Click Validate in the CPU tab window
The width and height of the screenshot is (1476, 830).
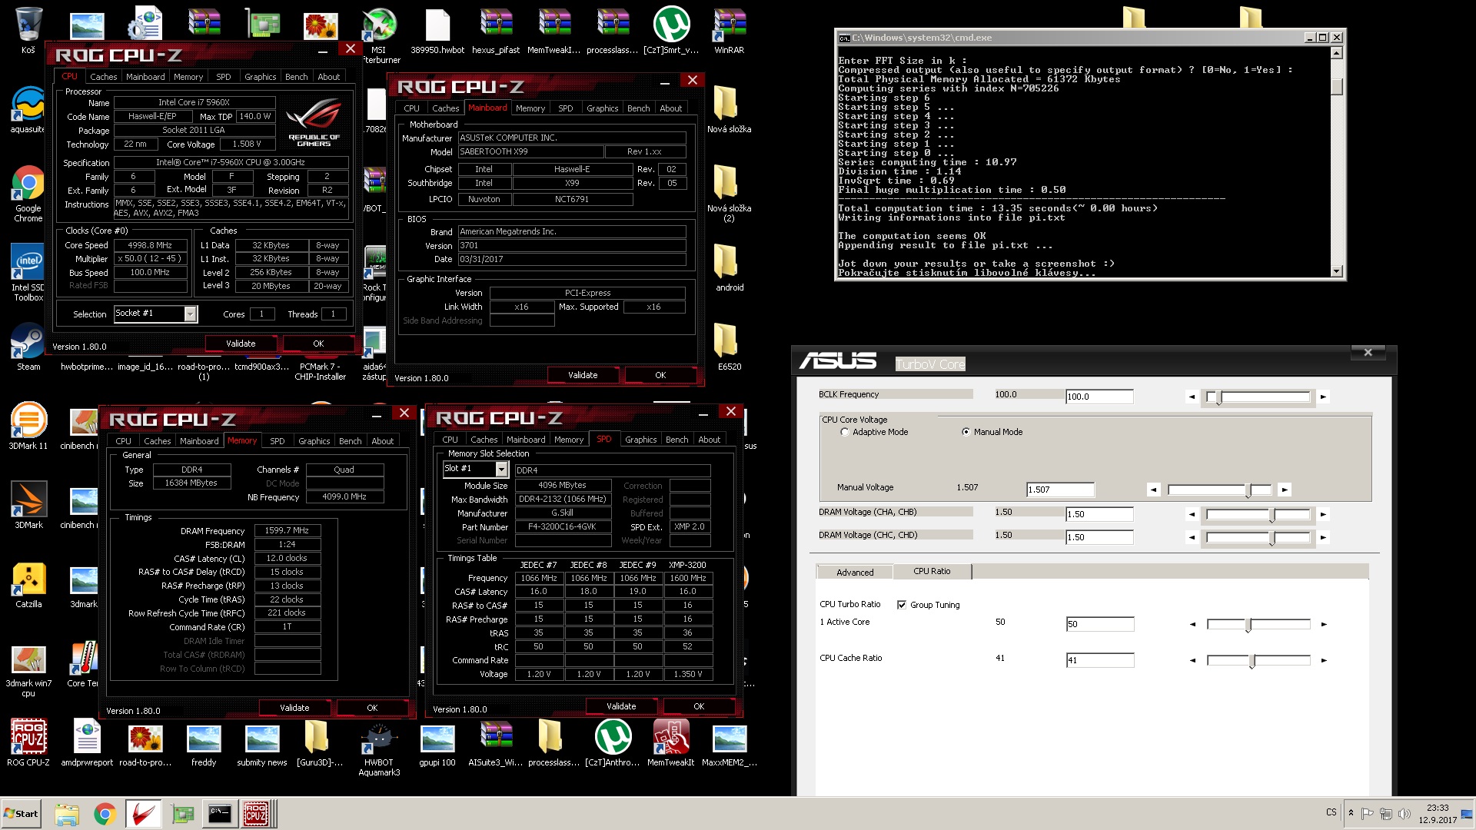click(x=241, y=344)
